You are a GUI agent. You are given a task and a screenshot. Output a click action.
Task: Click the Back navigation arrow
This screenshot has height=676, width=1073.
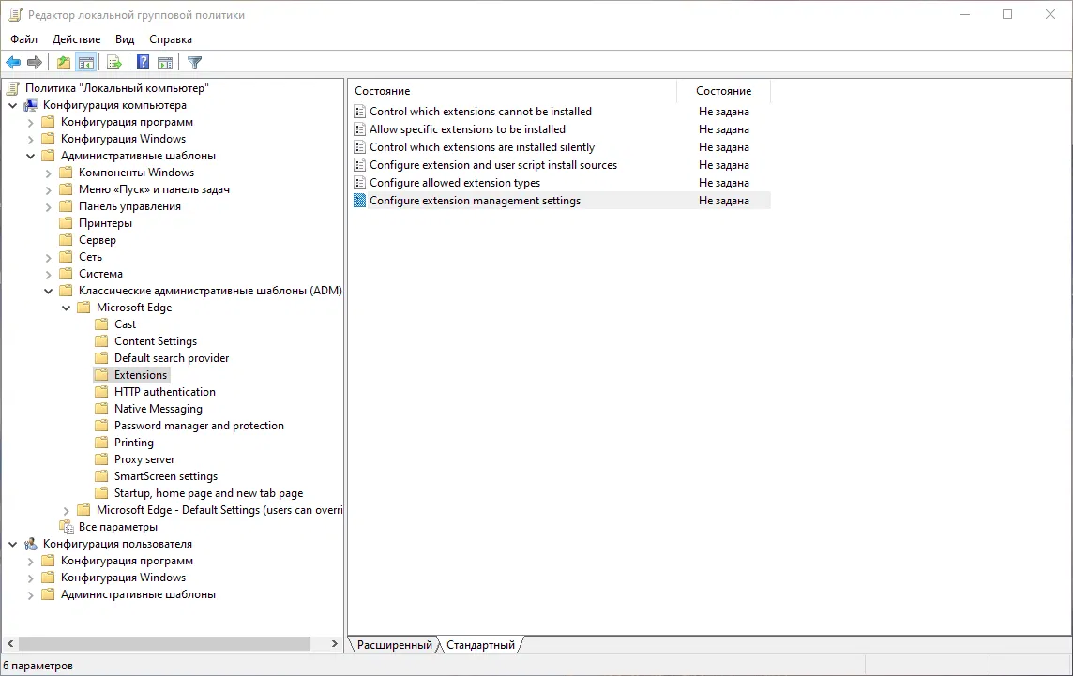point(13,62)
